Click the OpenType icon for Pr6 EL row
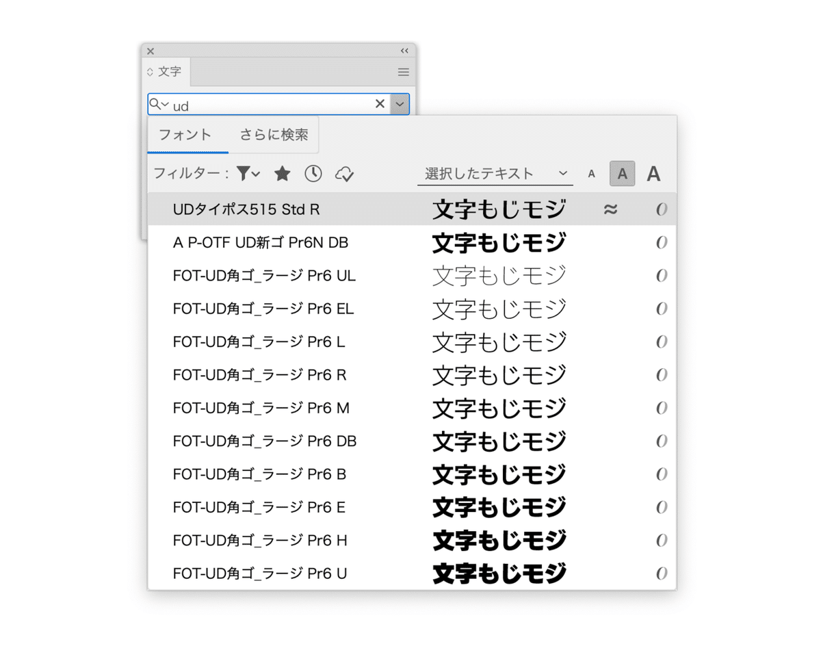 (662, 309)
